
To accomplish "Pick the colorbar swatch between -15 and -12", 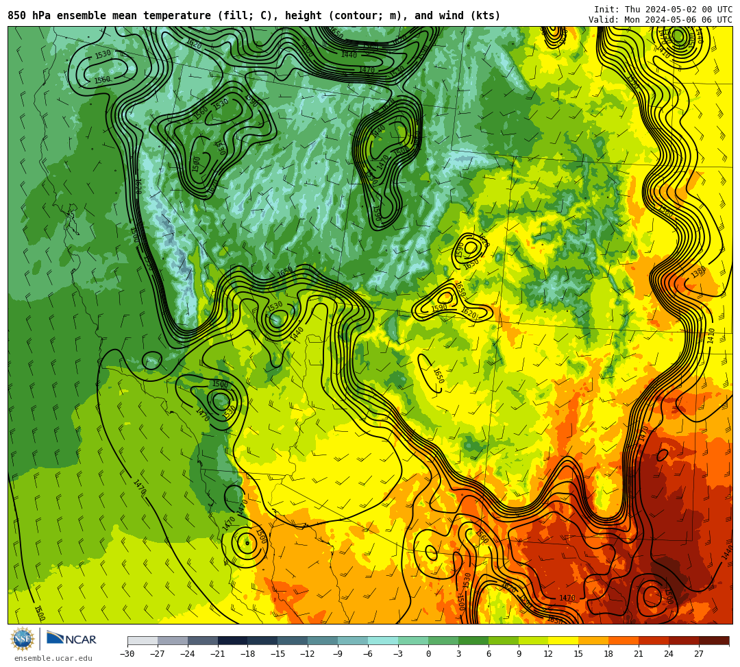I will pyautogui.click(x=293, y=640).
